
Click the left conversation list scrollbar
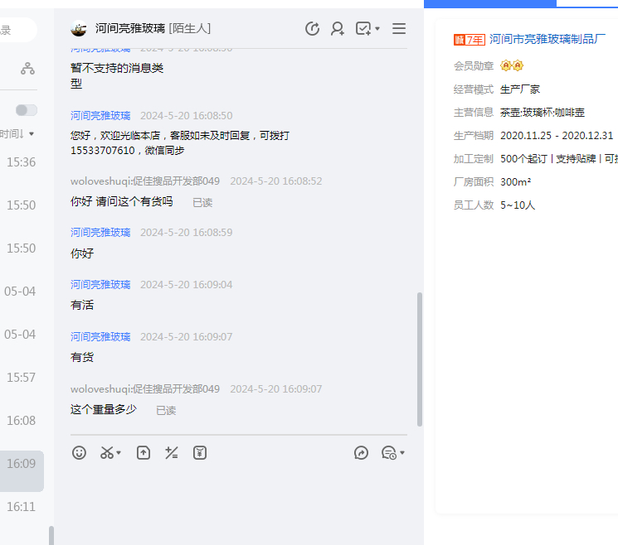tap(51, 536)
